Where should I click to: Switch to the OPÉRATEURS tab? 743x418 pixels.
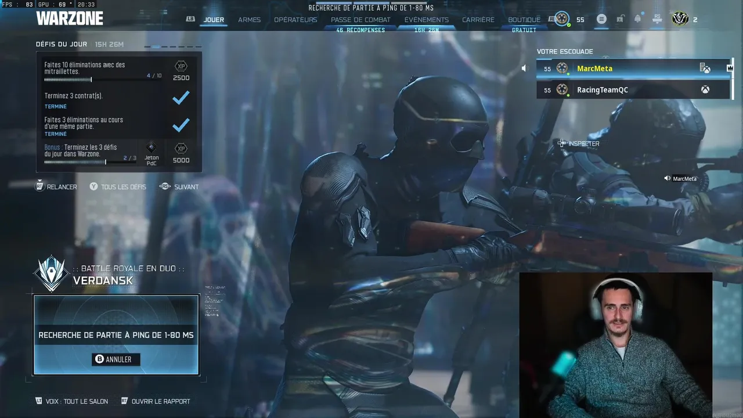[x=295, y=20]
